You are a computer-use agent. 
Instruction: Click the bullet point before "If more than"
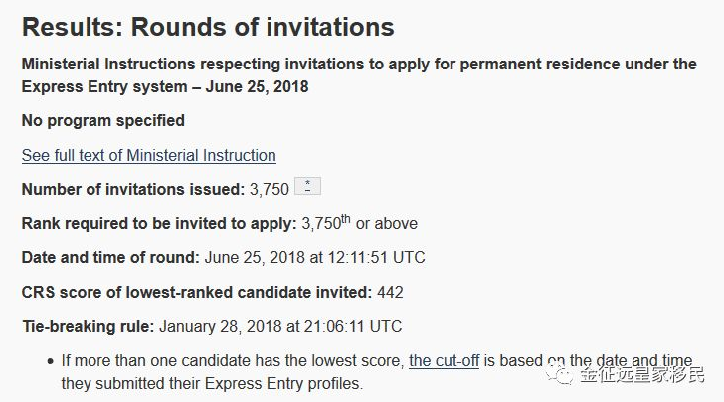pyautogui.click(x=51, y=361)
